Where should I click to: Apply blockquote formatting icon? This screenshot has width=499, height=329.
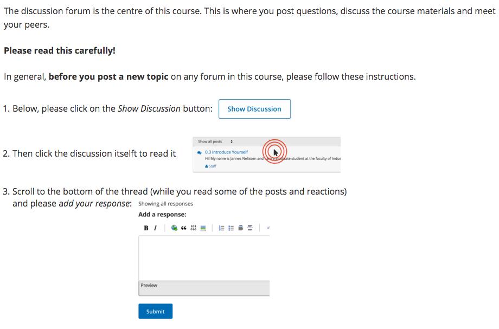pos(184,228)
